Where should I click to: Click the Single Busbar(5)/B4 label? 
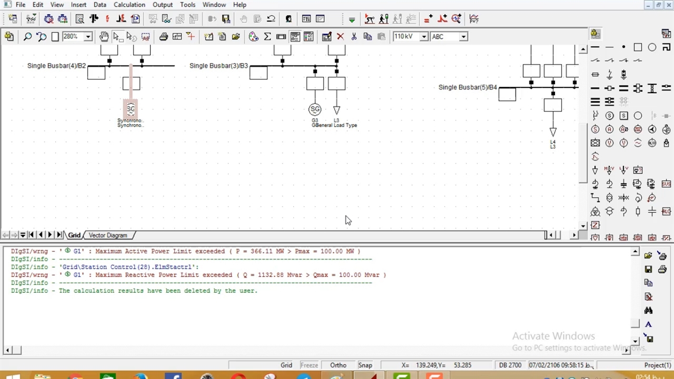click(468, 87)
